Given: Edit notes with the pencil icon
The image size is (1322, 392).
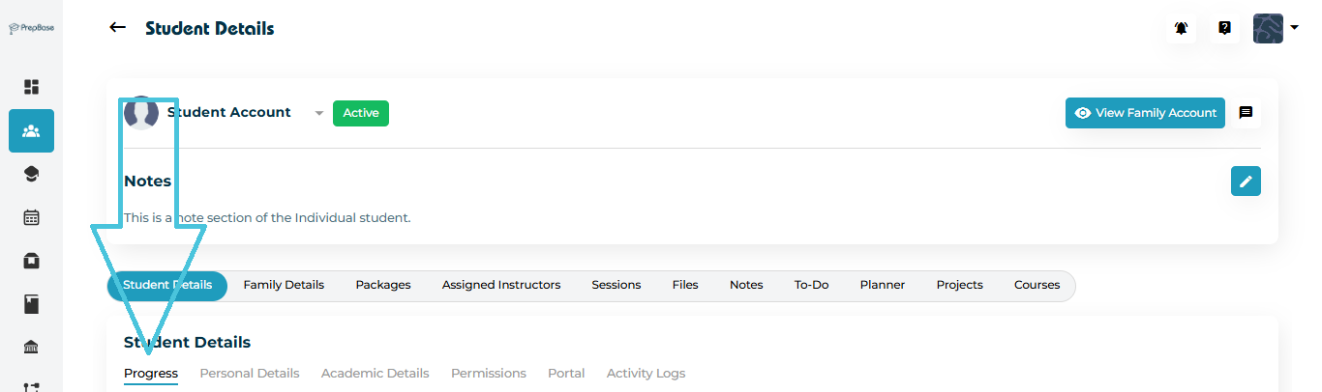Looking at the screenshot, I should [1246, 181].
